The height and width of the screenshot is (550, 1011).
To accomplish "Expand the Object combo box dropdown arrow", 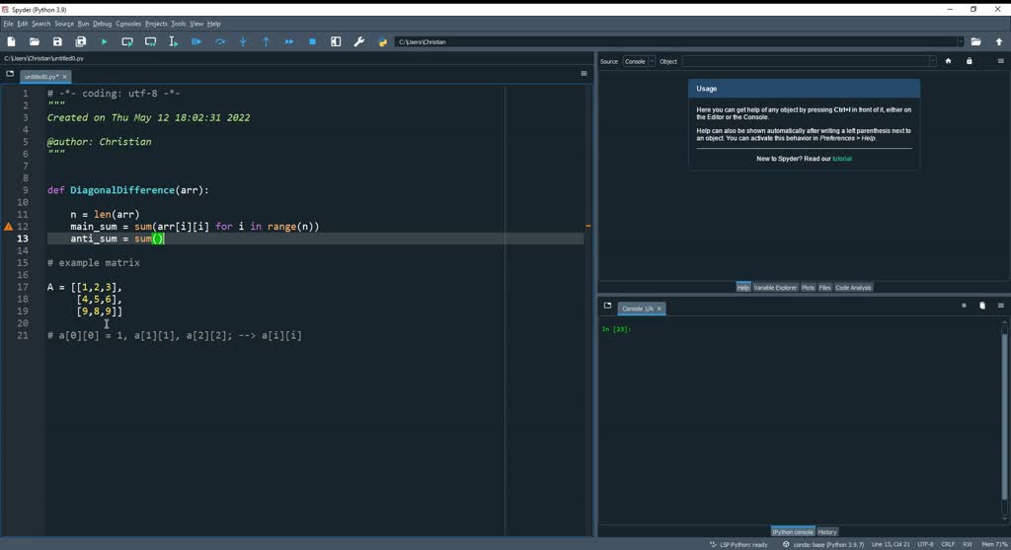I will coord(932,61).
